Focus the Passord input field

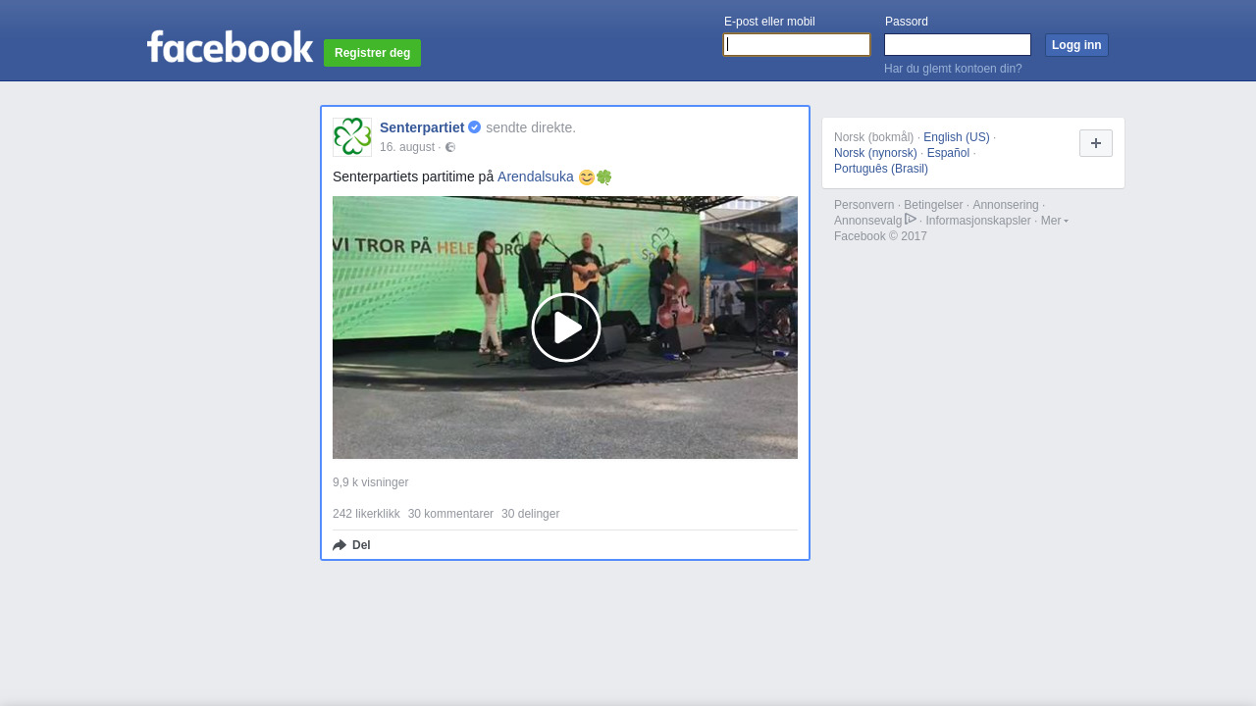(x=957, y=45)
